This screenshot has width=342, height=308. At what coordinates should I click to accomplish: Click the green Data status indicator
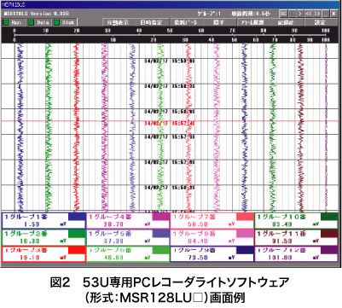pos(32,22)
